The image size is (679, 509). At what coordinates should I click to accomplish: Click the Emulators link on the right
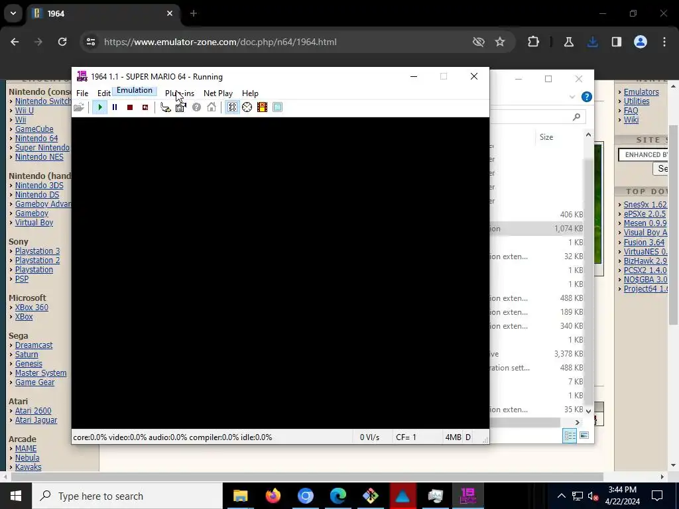[641, 91]
